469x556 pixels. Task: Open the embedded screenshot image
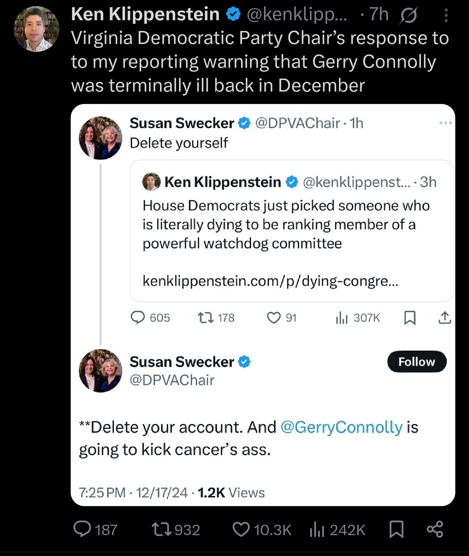pyautogui.click(x=263, y=305)
